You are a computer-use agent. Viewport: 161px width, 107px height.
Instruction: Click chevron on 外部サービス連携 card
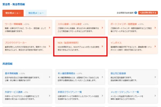tap(49, 96)
